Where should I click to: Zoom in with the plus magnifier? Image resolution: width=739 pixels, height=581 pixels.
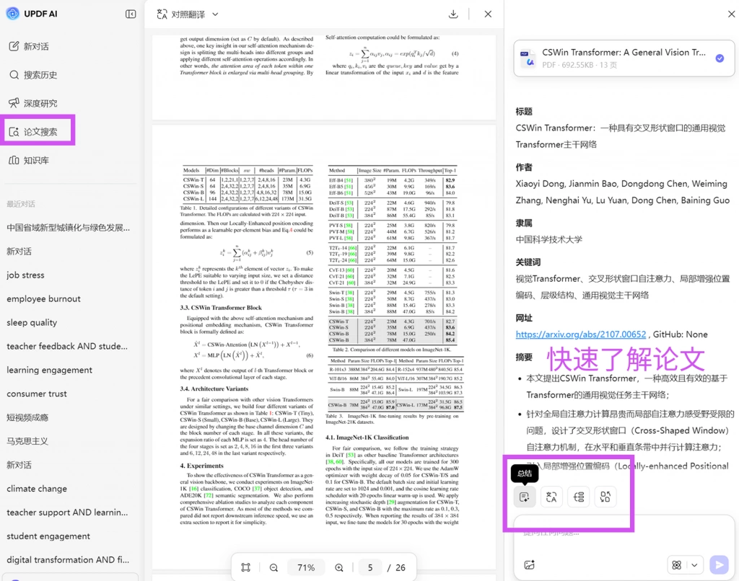(x=339, y=568)
